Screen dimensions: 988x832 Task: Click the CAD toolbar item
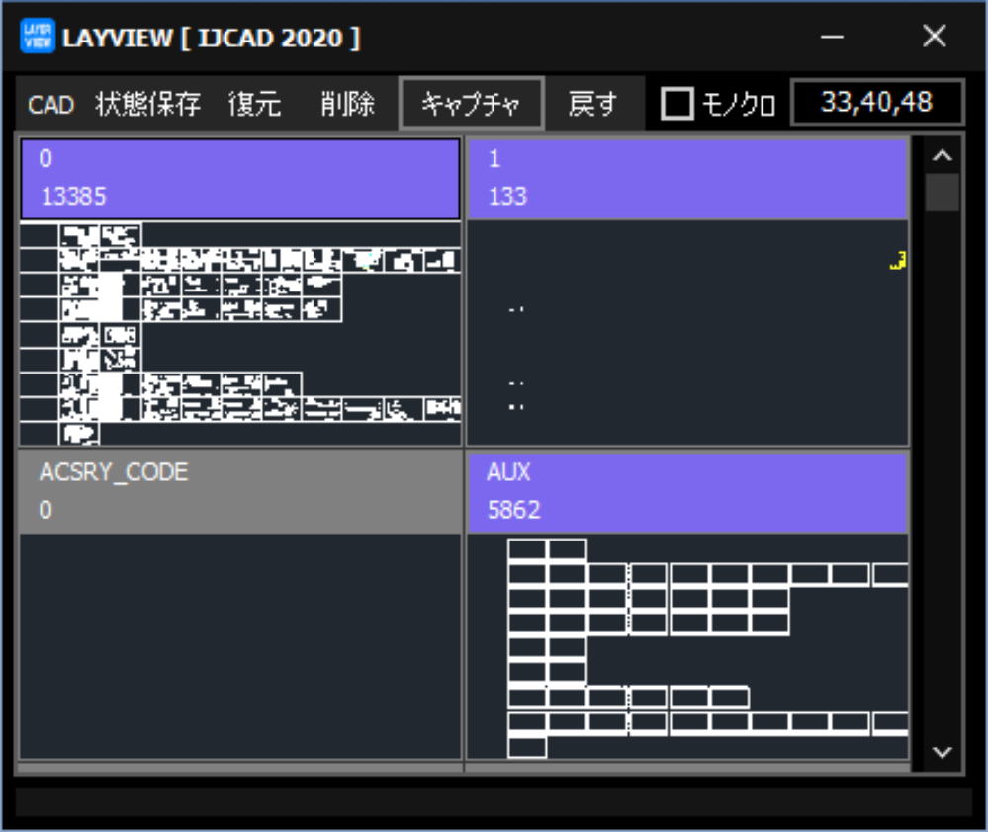pyautogui.click(x=50, y=104)
